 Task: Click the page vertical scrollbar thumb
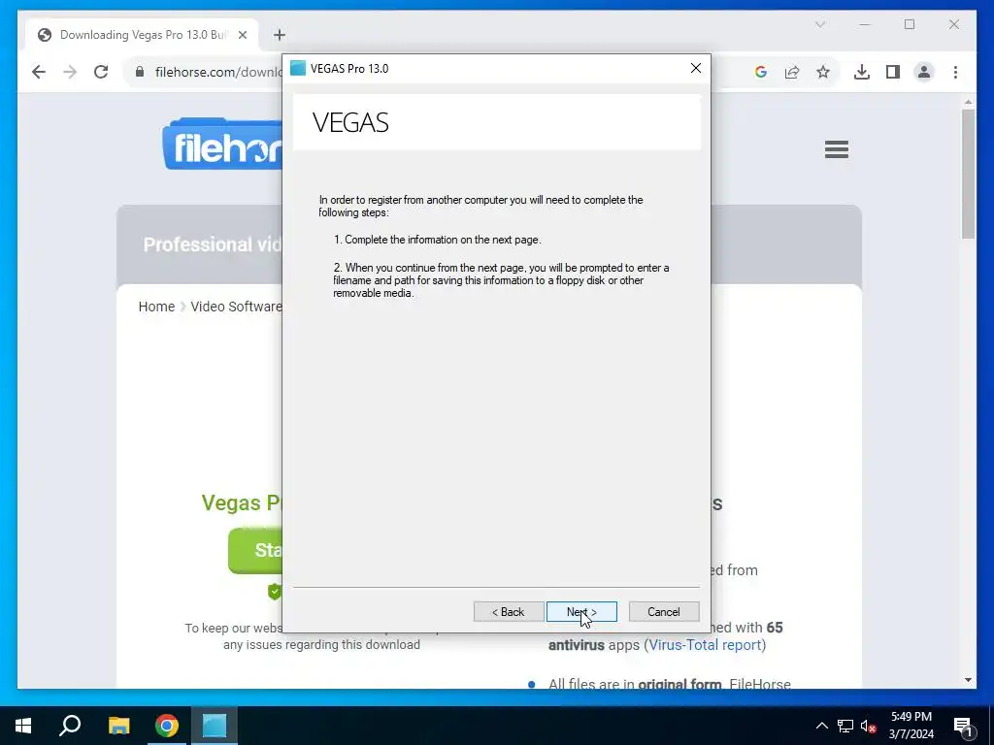point(968,175)
